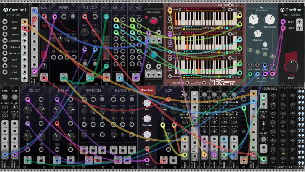
Task: Click the WT VCO SYNC input jack
Action: click(x=95, y=17)
